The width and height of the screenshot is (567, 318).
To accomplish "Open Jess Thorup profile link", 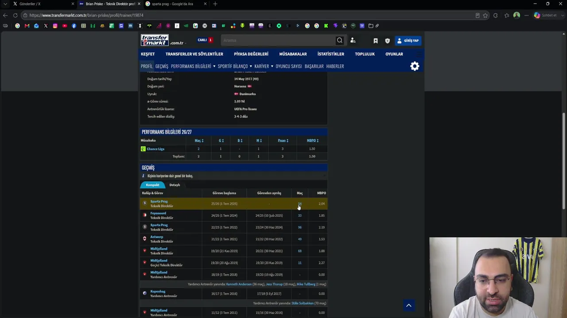I will click(x=274, y=284).
